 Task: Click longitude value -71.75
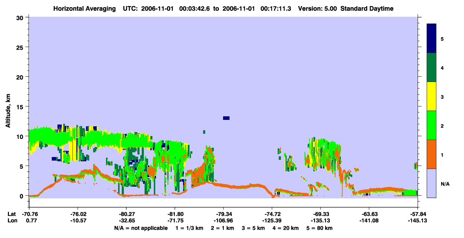click(x=175, y=221)
